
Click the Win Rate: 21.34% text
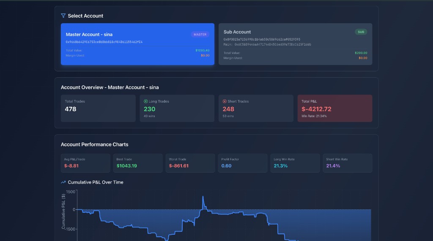(x=314, y=116)
